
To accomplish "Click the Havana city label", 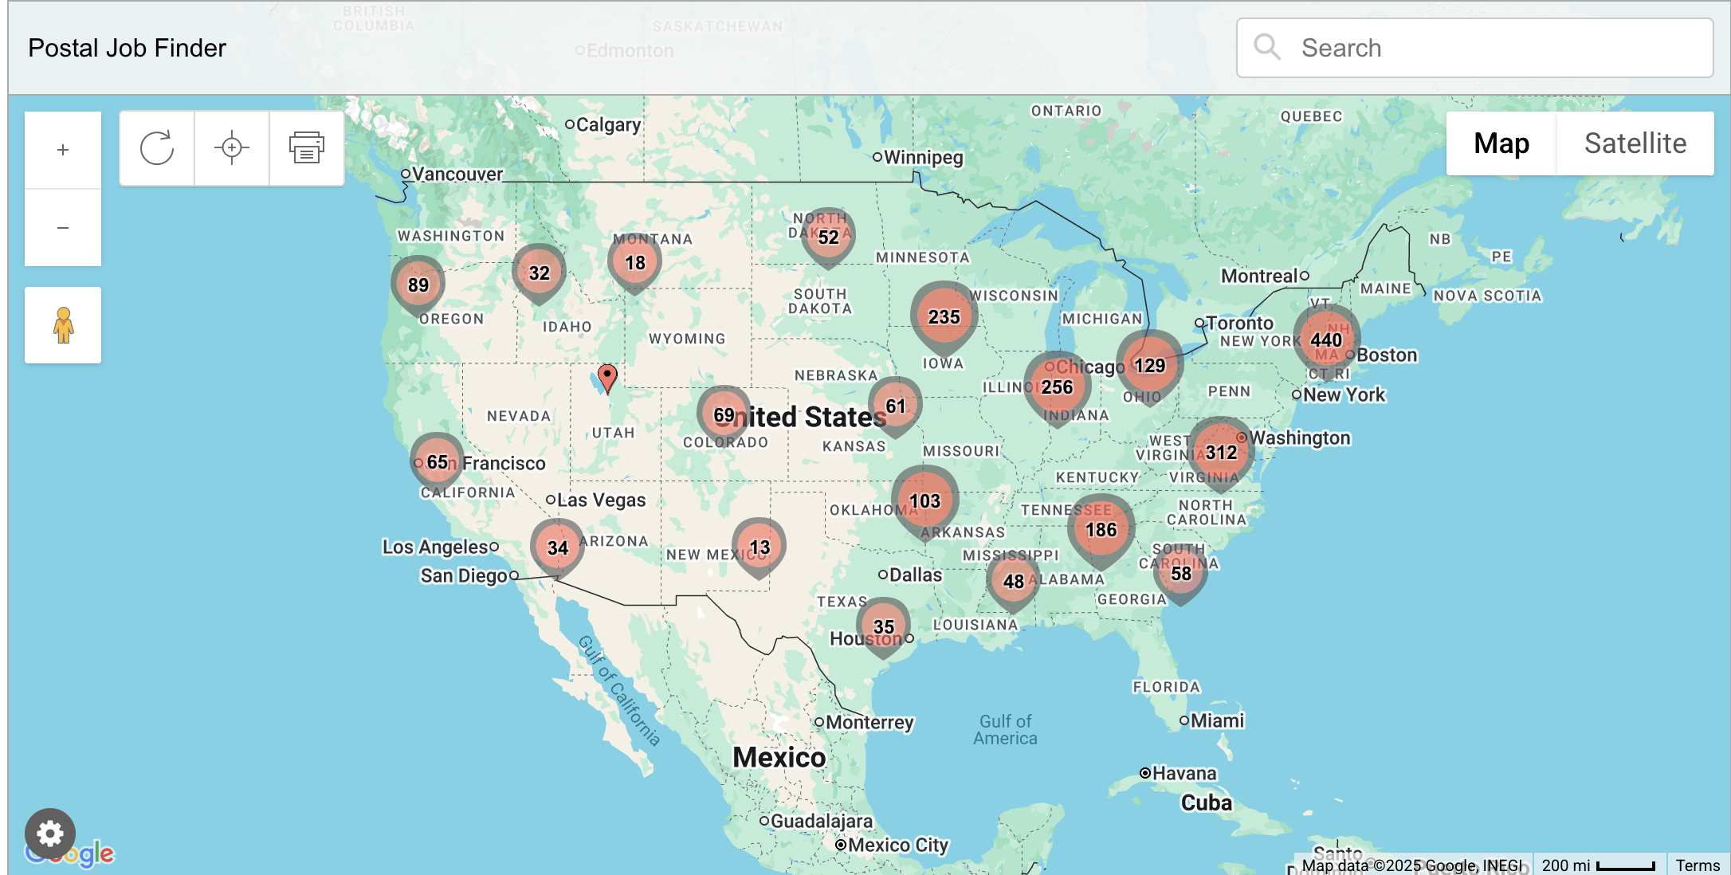I will pos(1184,773).
